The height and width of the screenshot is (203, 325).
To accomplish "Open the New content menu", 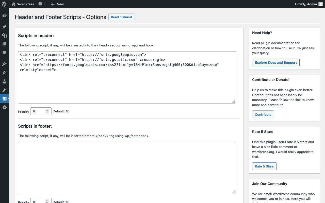I will (x=57, y=4).
